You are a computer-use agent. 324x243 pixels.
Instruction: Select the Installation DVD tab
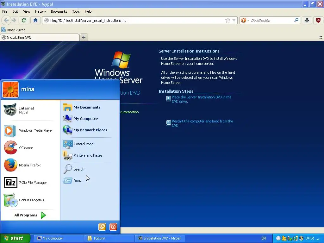point(39,38)
